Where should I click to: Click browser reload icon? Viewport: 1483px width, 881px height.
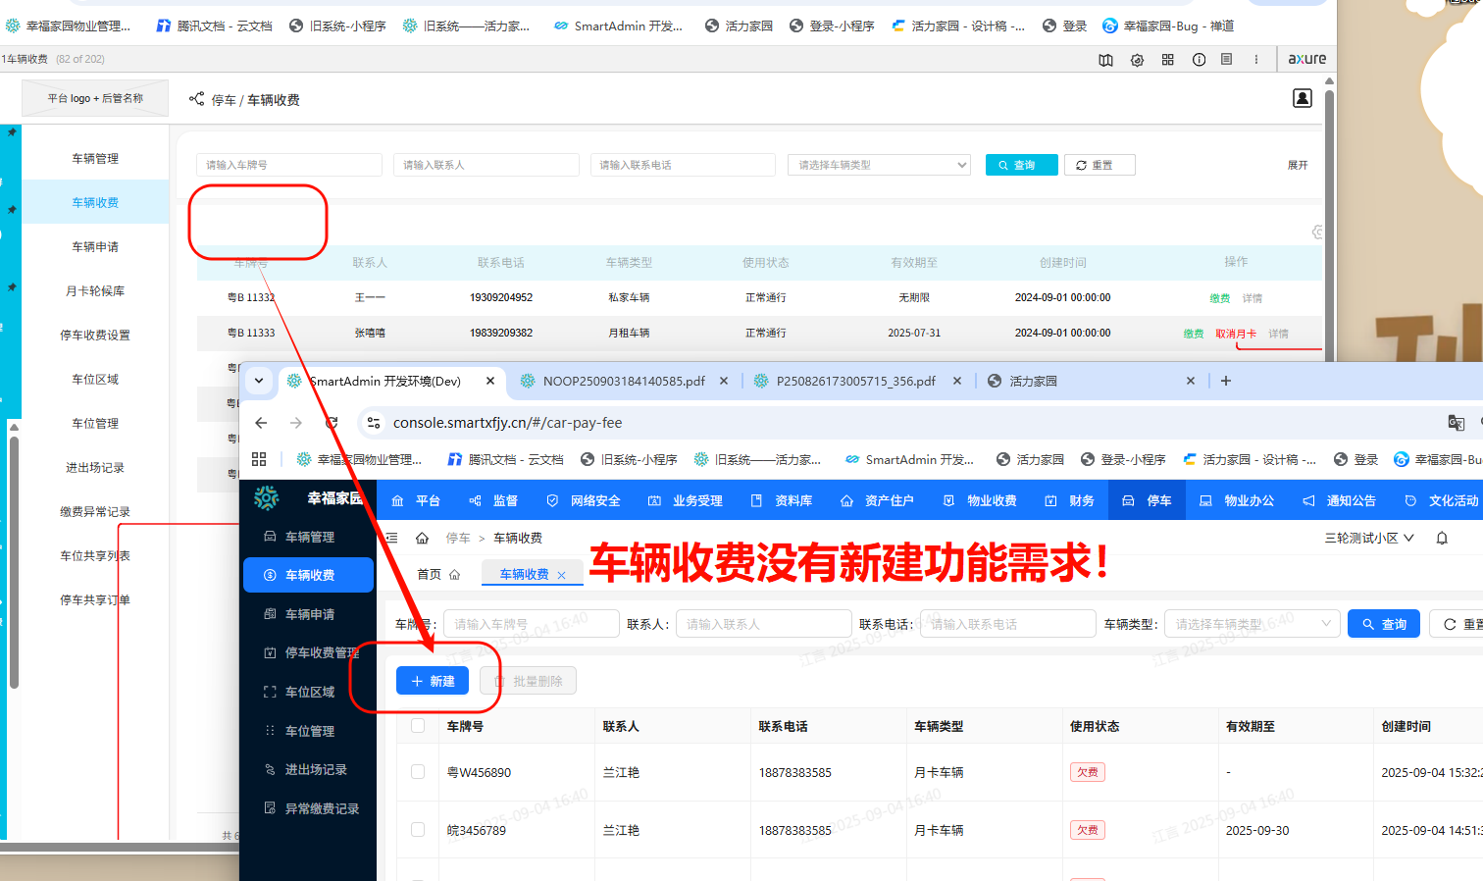(332, 423)
